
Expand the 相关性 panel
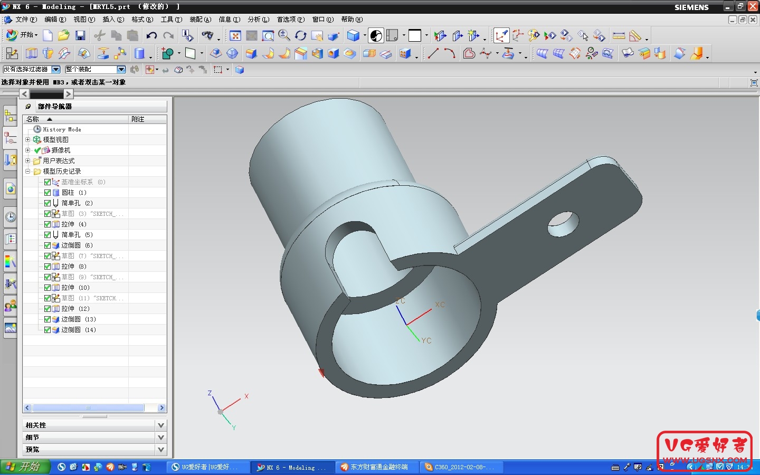point(161,425)
